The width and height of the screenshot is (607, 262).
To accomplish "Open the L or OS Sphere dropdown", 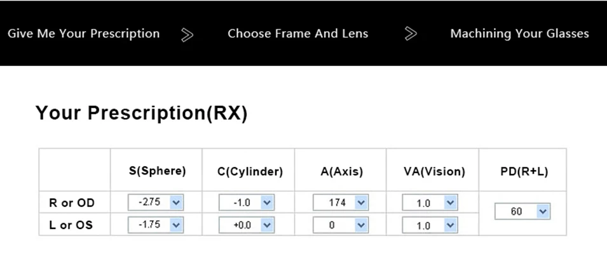I will 156,225.
